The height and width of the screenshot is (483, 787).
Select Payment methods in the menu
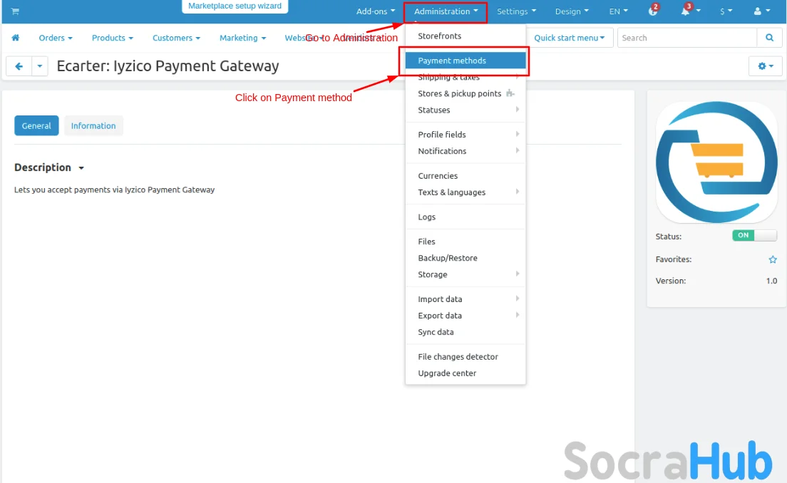coord(465,61)
